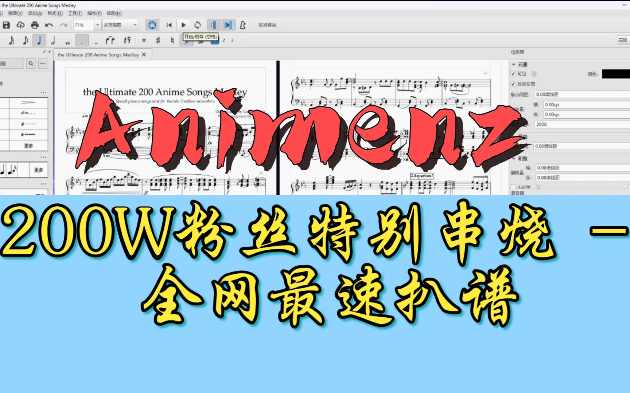630x393 pixels.
Task: Add a tie between notes
Action: [110, 40]
